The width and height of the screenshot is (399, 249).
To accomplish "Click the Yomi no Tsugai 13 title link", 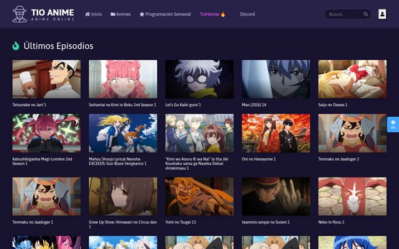I will pos(181,222).
